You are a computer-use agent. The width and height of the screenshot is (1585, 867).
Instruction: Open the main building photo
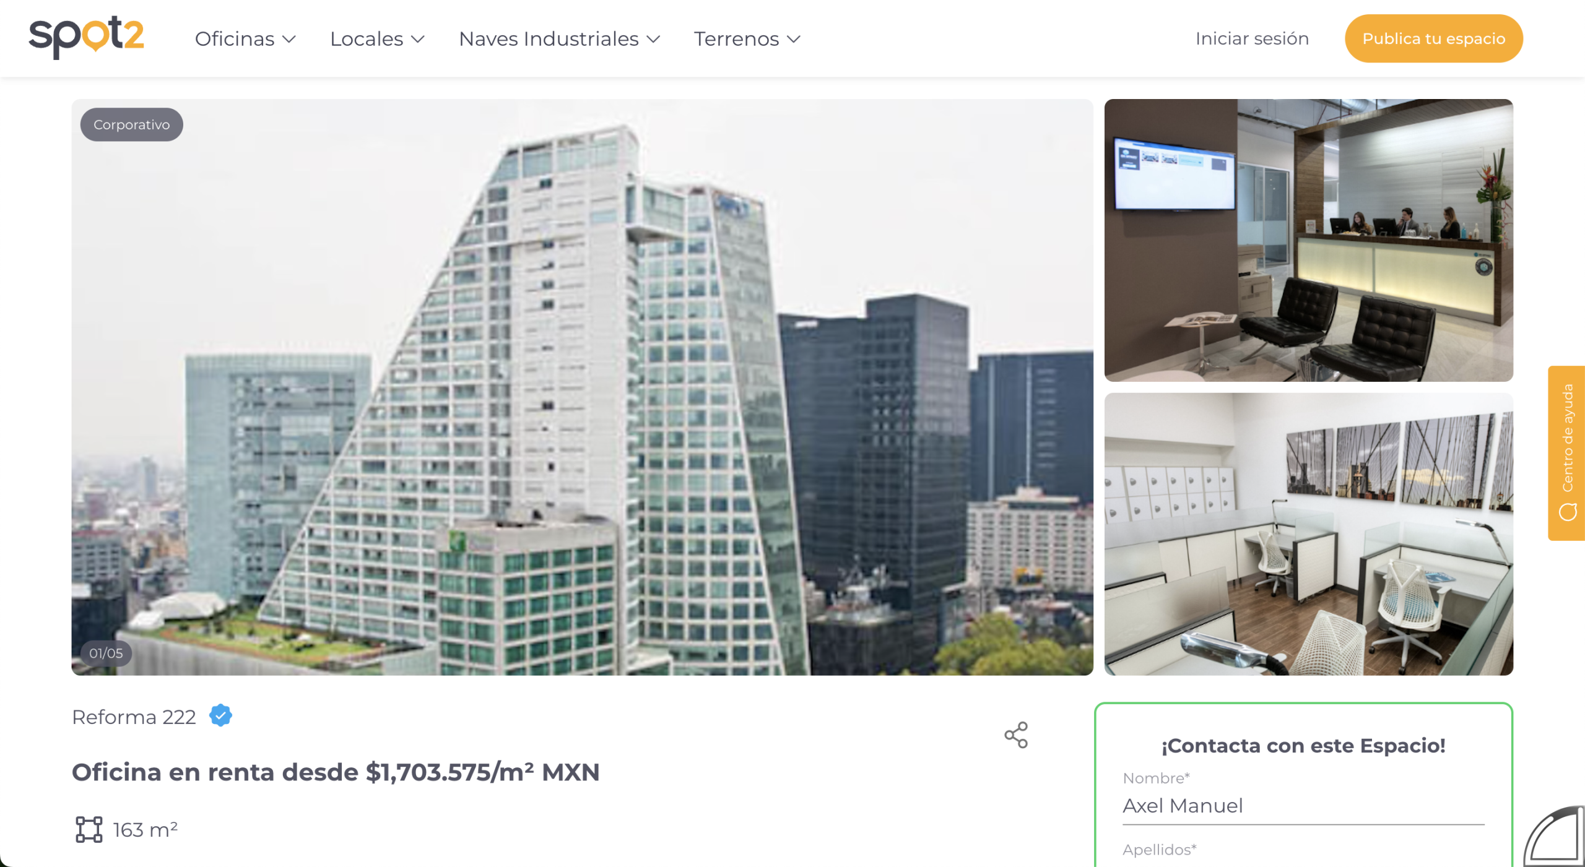click(x=582, y=387)
